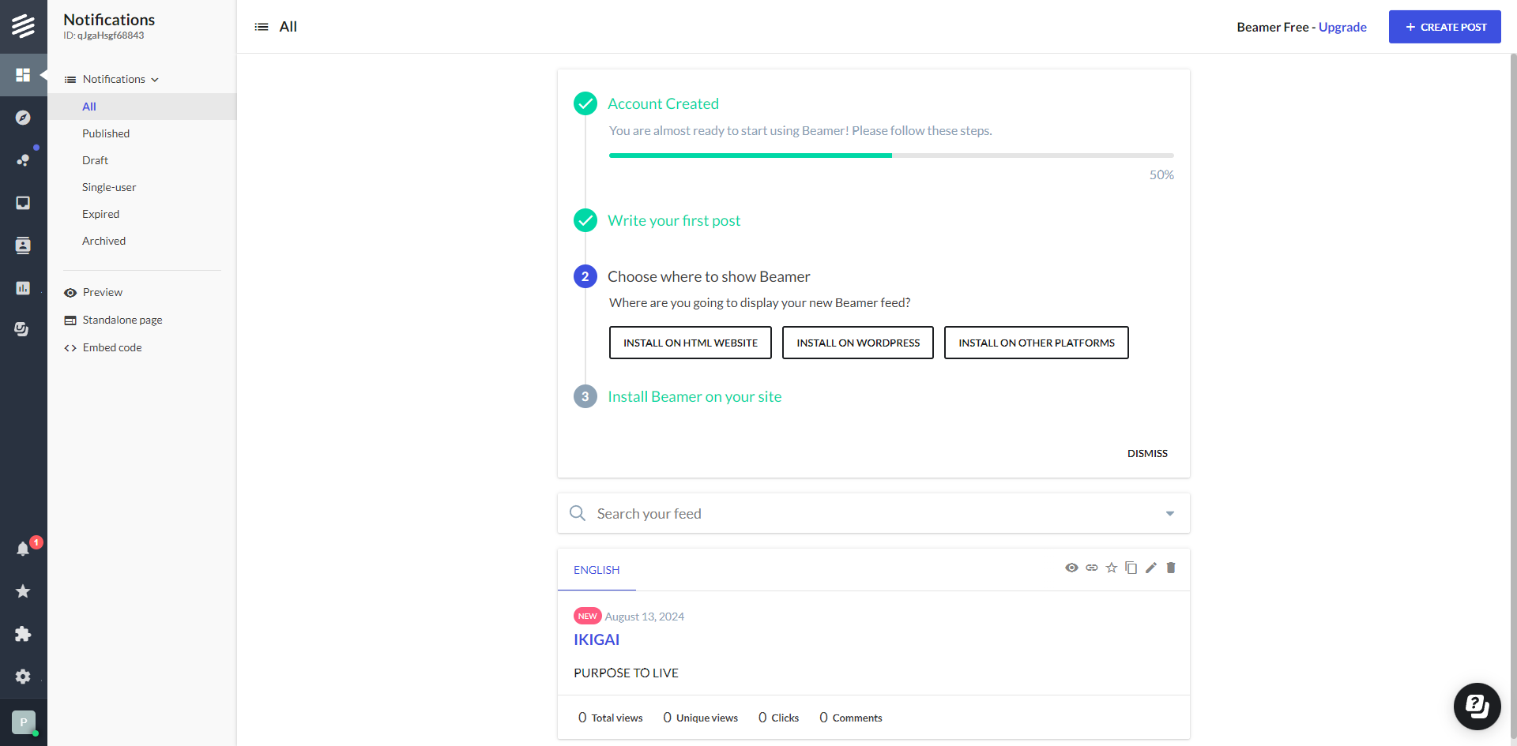This screenshot has width=1517, height=746.
Task: Click the Clicks stat
Action: (778, 718)
